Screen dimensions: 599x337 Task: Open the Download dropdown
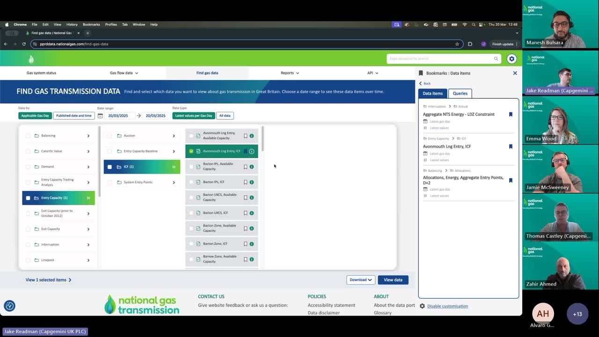(360, 280)
